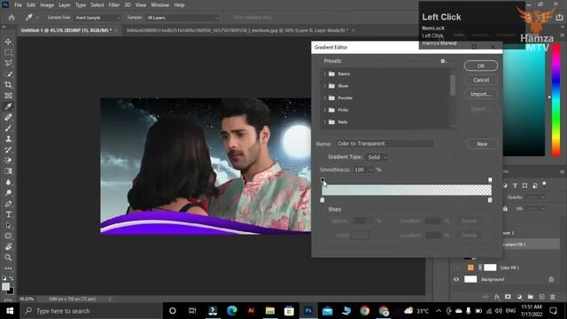Click the new adjustment layer icon
567x319 pixels.
pyautogui.click(x=519, y=297)
